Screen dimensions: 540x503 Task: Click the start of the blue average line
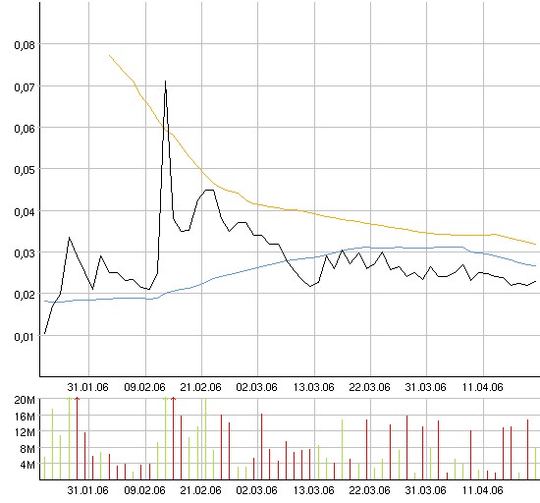pos(45,301)
